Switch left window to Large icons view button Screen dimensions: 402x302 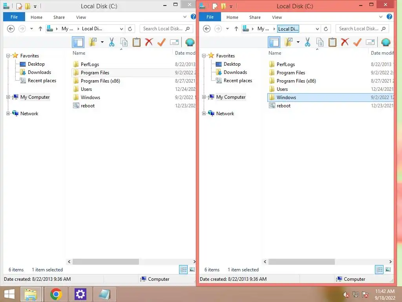[192, 269]
